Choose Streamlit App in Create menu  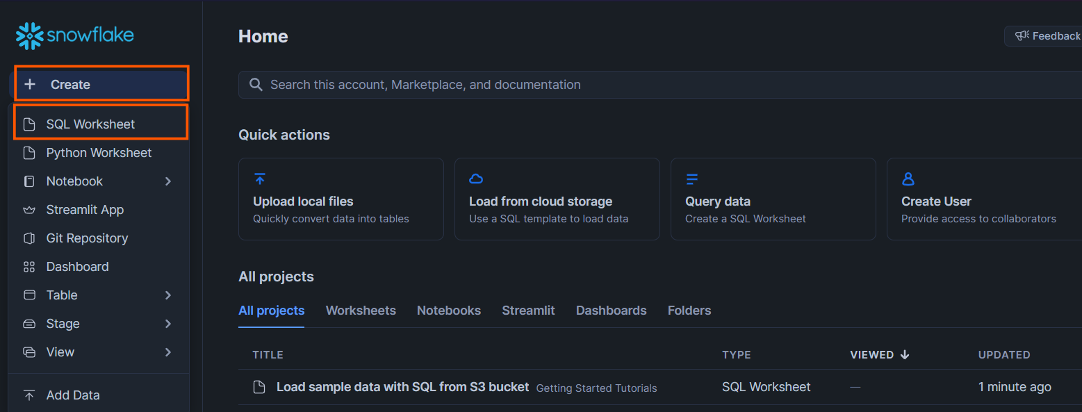pyautogui.click(x=99, y=210)
